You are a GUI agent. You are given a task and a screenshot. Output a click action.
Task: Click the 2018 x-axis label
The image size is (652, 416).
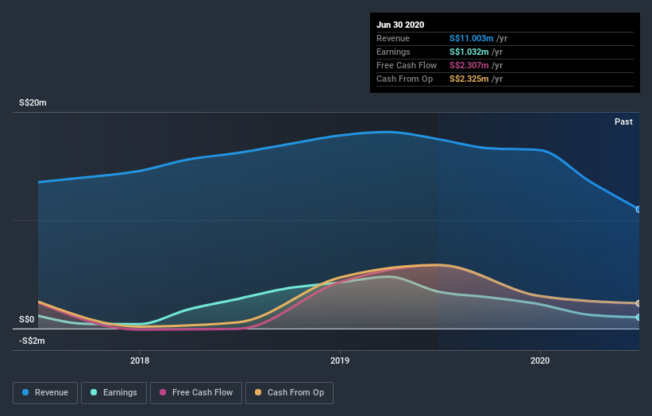[x=140, y=360]
